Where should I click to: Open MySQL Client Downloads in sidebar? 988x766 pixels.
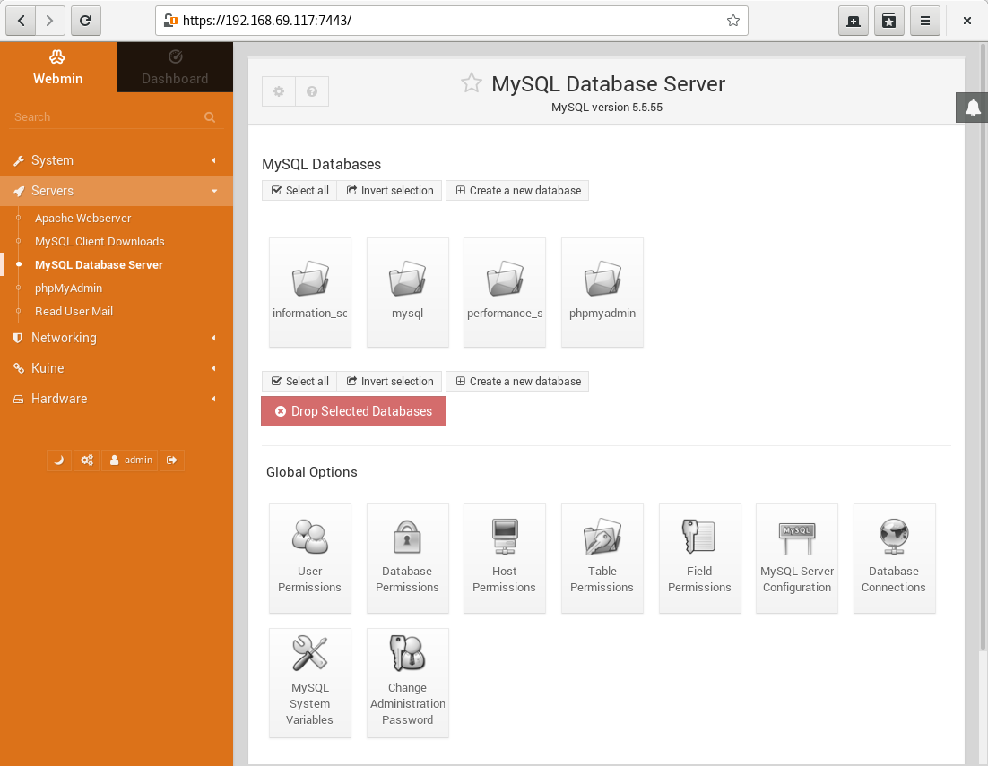tap(100, 242)
